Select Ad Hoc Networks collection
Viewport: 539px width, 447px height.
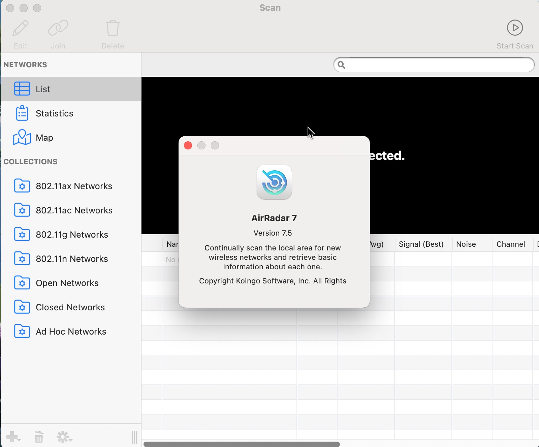tap(71, 332)
